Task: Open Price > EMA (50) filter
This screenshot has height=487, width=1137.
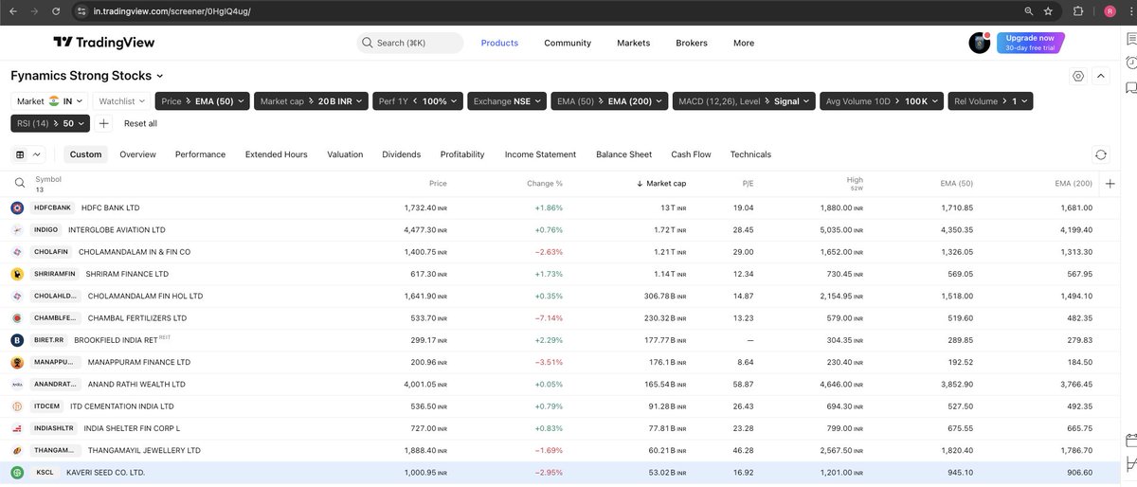Action: (x=202, y=101)
